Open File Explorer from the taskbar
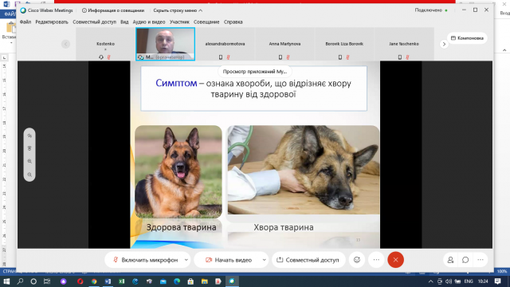Screen dimensions: 510x287 coord(204,281)
